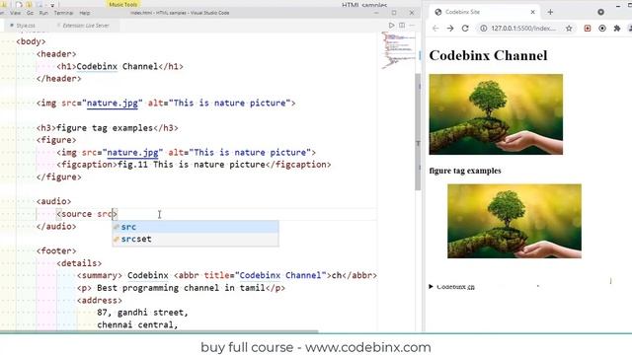The width and height of the screenshot is (632, 355).
Task: Click nature.jpg link inside the figure tag
Action: 132,153
